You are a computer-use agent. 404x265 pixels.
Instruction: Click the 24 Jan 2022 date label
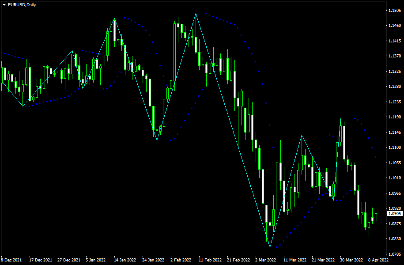[x=153, y=260]
